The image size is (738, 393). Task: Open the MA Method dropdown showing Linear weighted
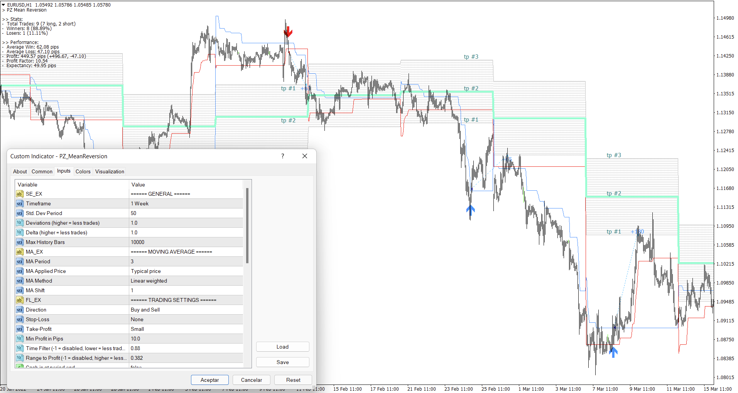(186, 281)
